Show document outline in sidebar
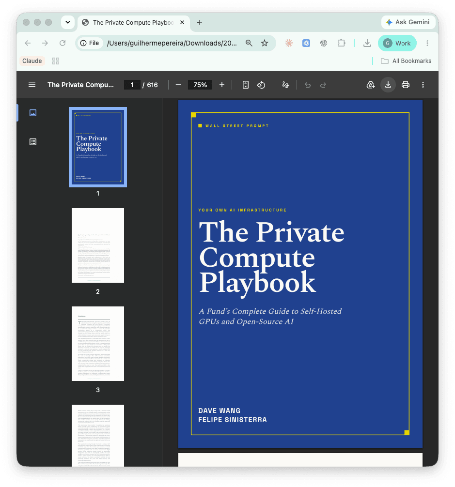The image size is (455, 487). point(33,142)
